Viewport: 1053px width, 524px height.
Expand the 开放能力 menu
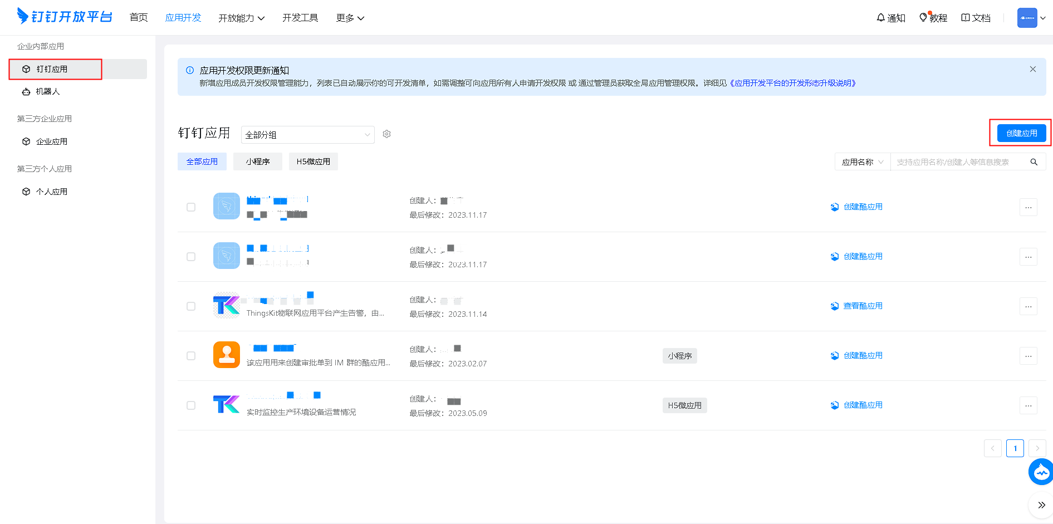click(x=241, y=18)
